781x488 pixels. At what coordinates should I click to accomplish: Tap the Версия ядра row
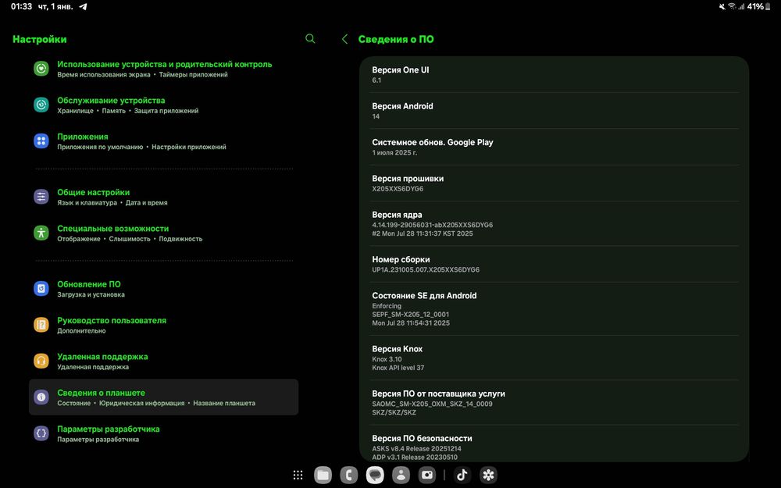click(x=554, y=223)
